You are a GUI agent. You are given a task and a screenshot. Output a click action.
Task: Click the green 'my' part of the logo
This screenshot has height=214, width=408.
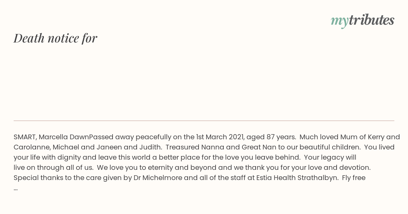point(339,21)
